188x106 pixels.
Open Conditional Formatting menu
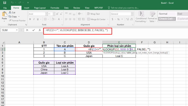point(141,17)
